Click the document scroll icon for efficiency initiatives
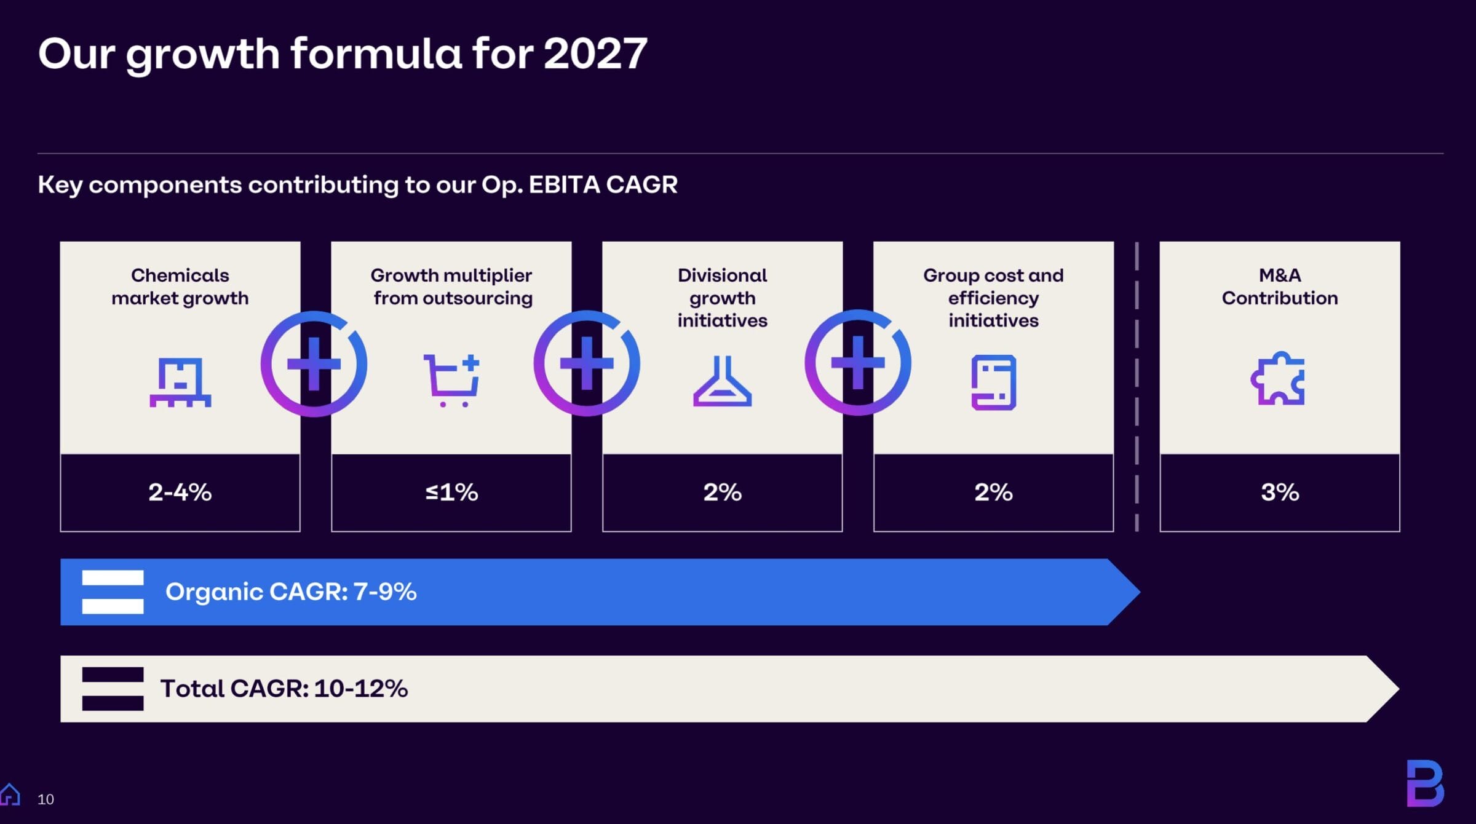This screenshot has width=1476, height=824. [993, 382]
